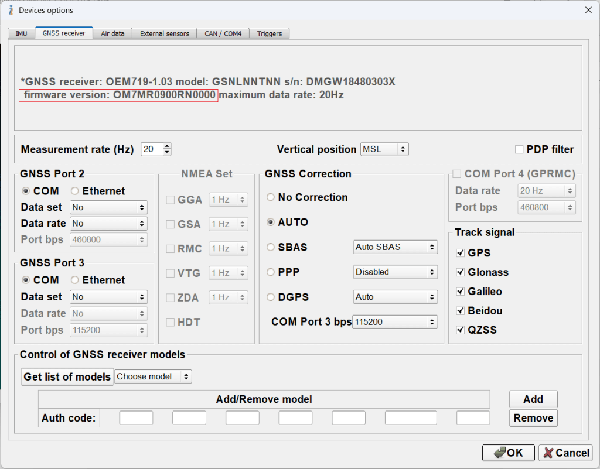This screenshot has height=469, width=600.
Task: Open the Vertical position dropdown
Action: tap(384, 149)
